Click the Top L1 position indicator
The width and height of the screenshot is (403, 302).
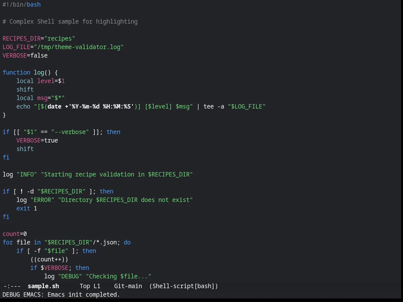coord(90,286)
